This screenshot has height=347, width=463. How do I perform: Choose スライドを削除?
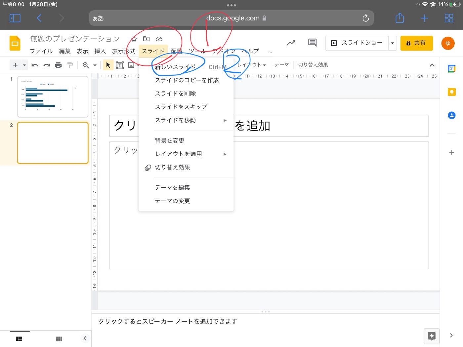(186, 94)
